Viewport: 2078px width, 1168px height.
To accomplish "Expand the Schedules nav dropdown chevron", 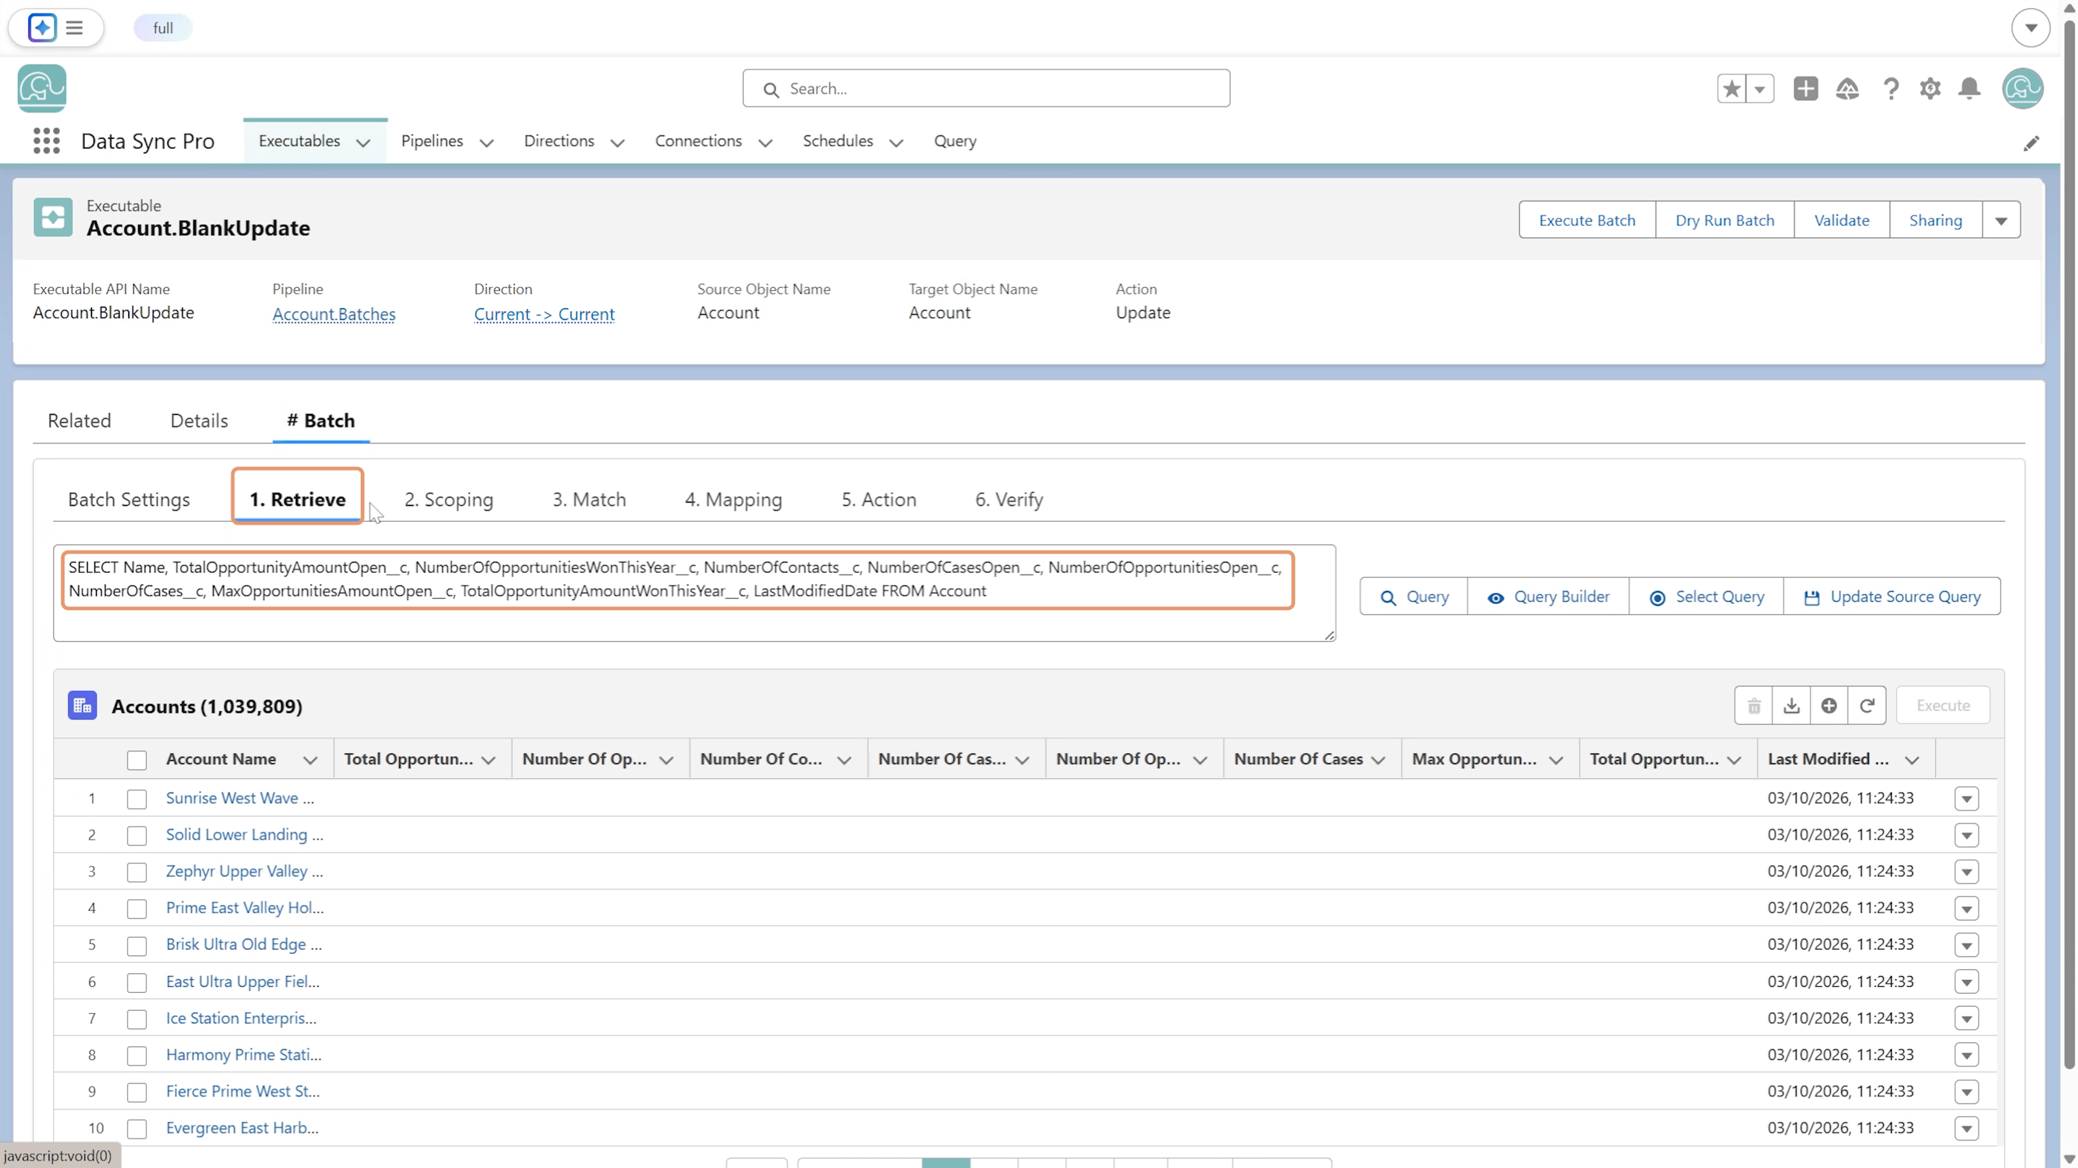I will click(896, 143).
